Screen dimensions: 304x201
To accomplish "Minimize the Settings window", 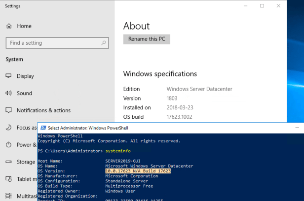I will (x=245, y=6).
